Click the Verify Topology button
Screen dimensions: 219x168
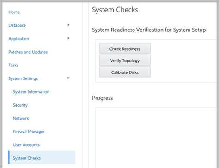125,60
